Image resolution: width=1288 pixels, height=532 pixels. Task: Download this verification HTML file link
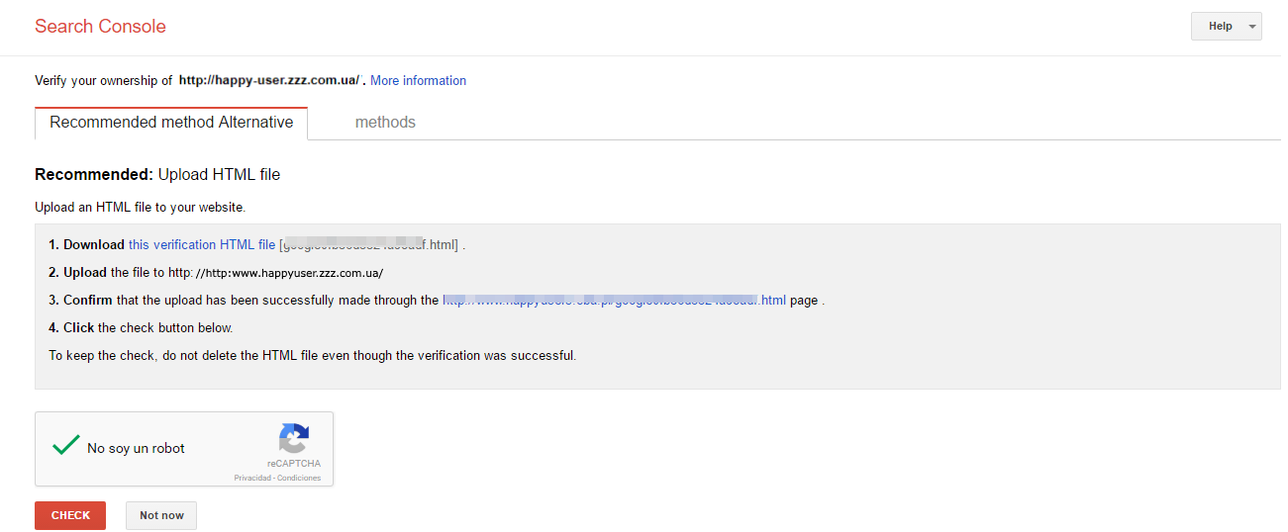click(x=202, y=244)
